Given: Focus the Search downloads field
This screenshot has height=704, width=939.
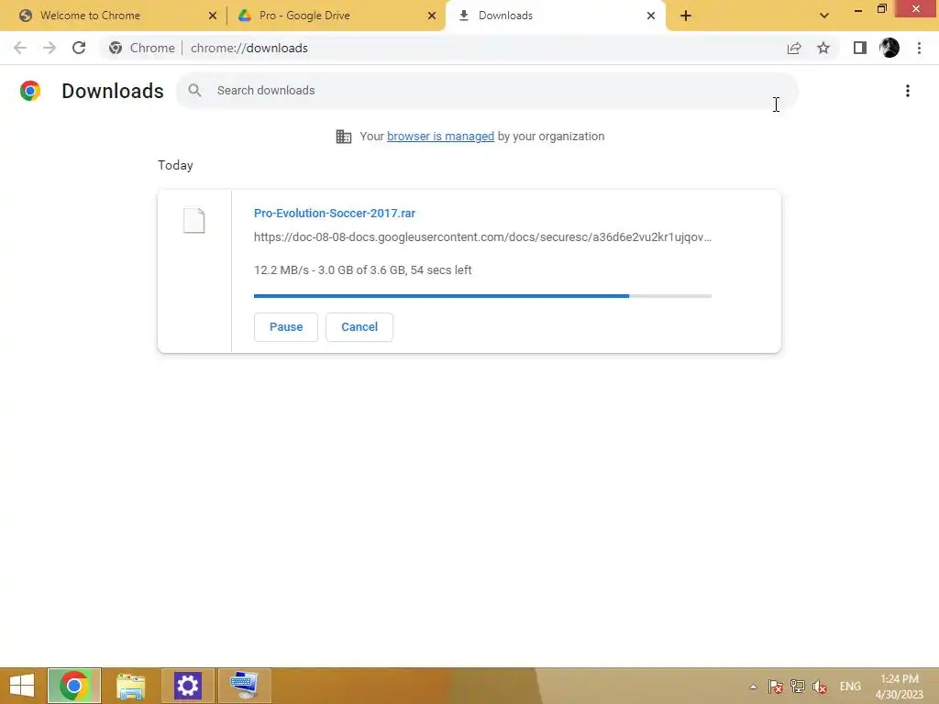Looking at the screenshot, I should pyautogui.click(x=488, y=91).
